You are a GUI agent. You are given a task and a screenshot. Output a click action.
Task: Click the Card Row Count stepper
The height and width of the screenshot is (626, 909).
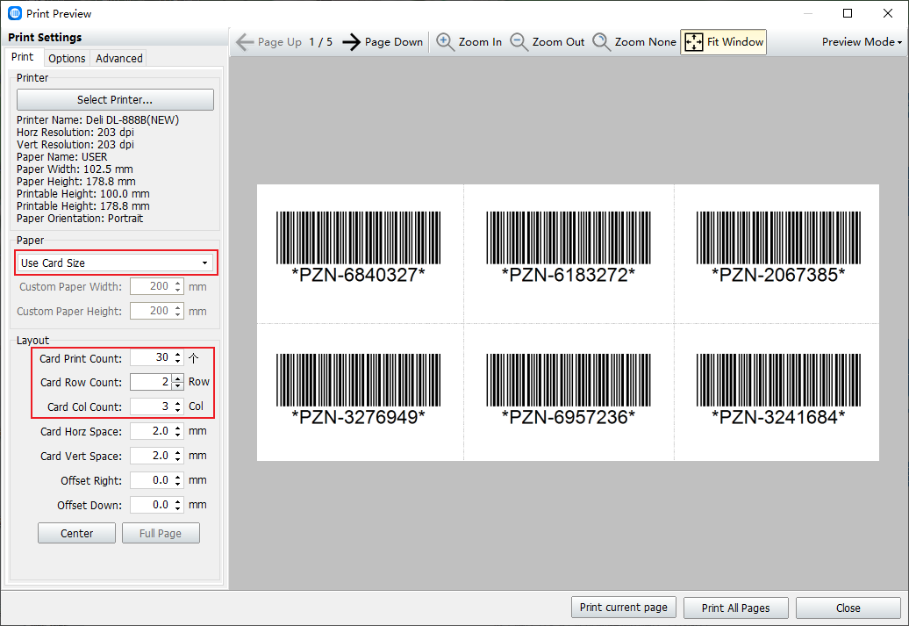pyautogui.click(x=178, y=382)
